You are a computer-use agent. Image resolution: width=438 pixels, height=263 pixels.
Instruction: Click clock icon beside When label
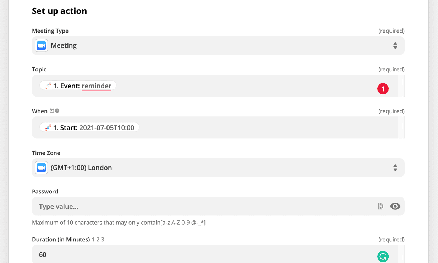tap(57, 111)
